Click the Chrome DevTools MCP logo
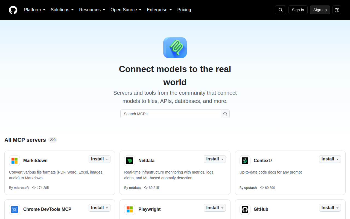This screenshot has height=219, width=350. click(14, 209)
